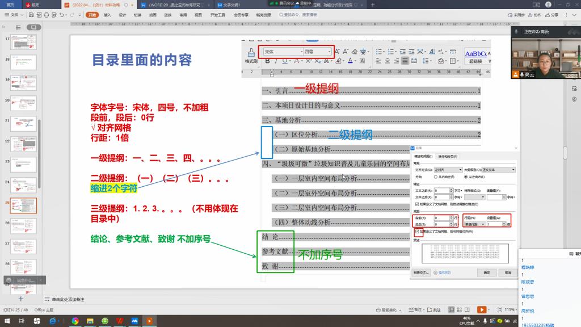Toggle the 备注 notes pane button
581x327 pixels.
coord(415,310)
